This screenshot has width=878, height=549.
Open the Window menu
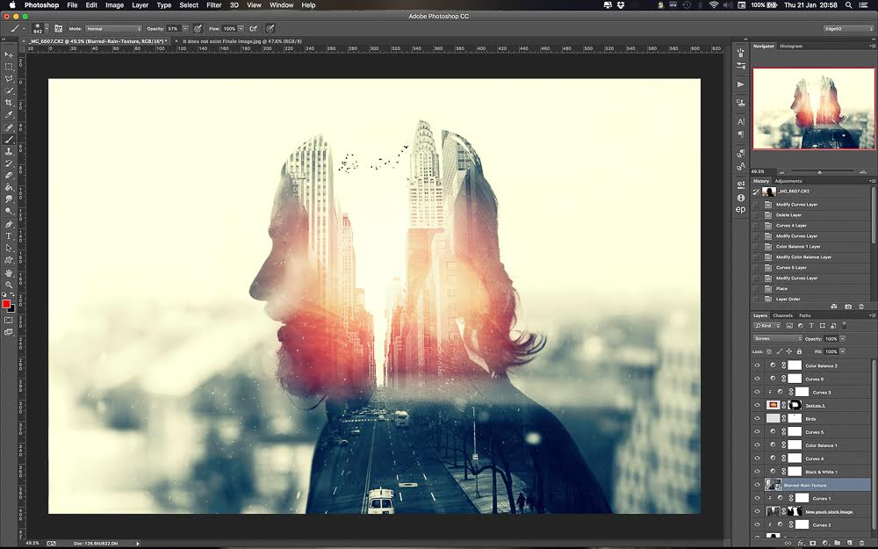pos(281,4)
